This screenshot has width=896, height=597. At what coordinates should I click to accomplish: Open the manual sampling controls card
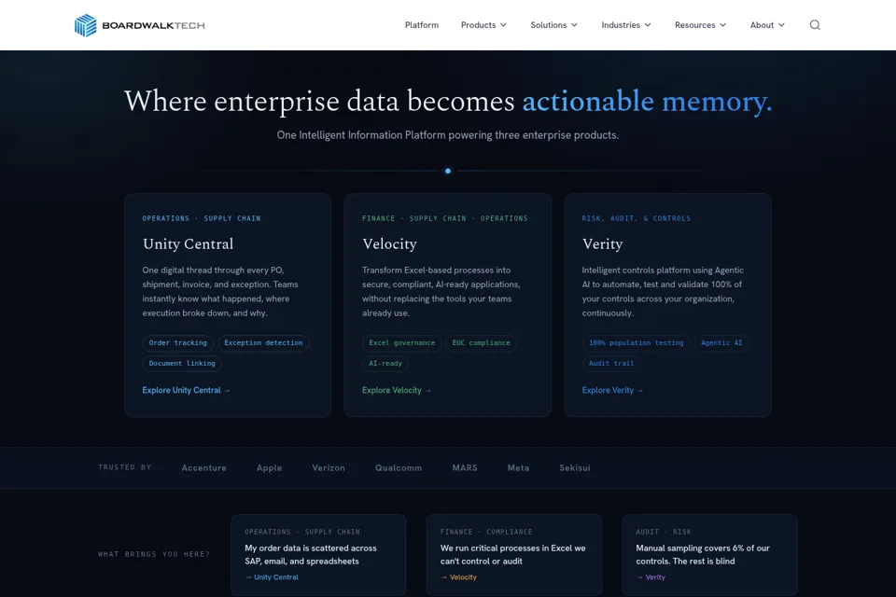click(709, 555)
